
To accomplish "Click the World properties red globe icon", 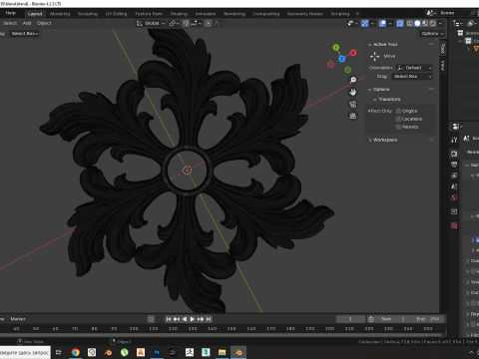I will [454, 197].
